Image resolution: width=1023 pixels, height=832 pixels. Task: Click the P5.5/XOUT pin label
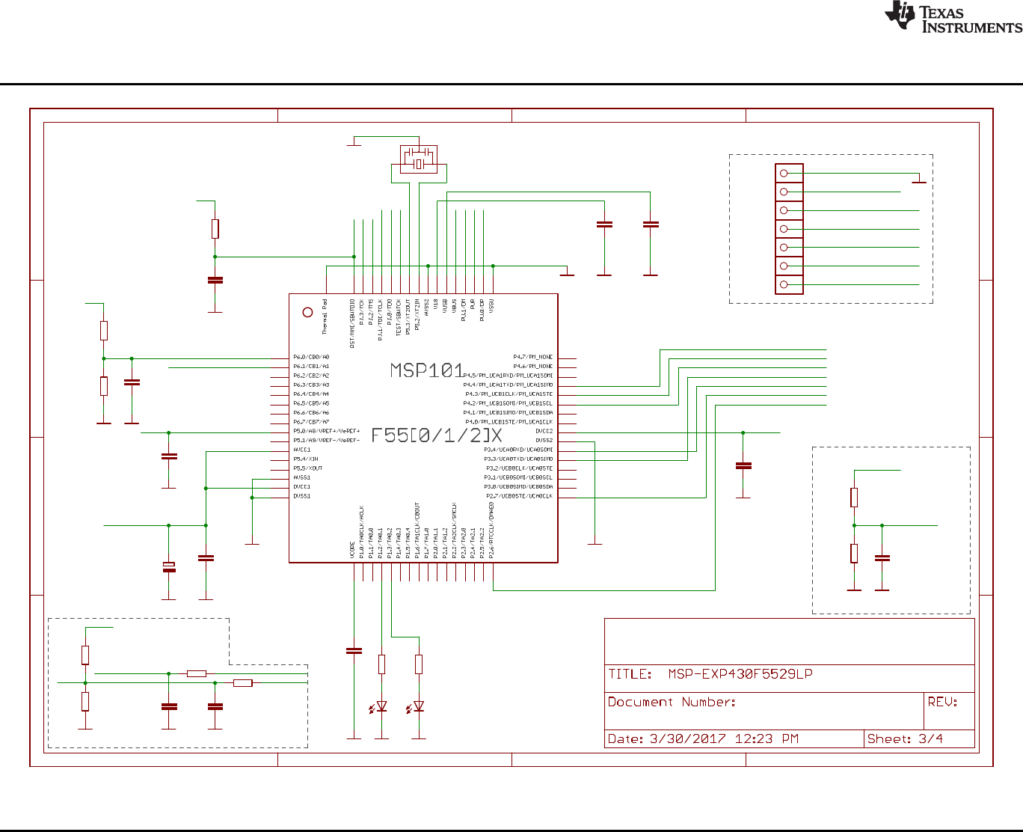pyautogui.click(x=308, y=468)
